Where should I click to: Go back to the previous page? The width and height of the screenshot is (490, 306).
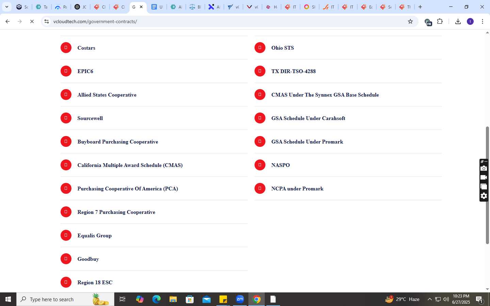(x=7, y=21)
